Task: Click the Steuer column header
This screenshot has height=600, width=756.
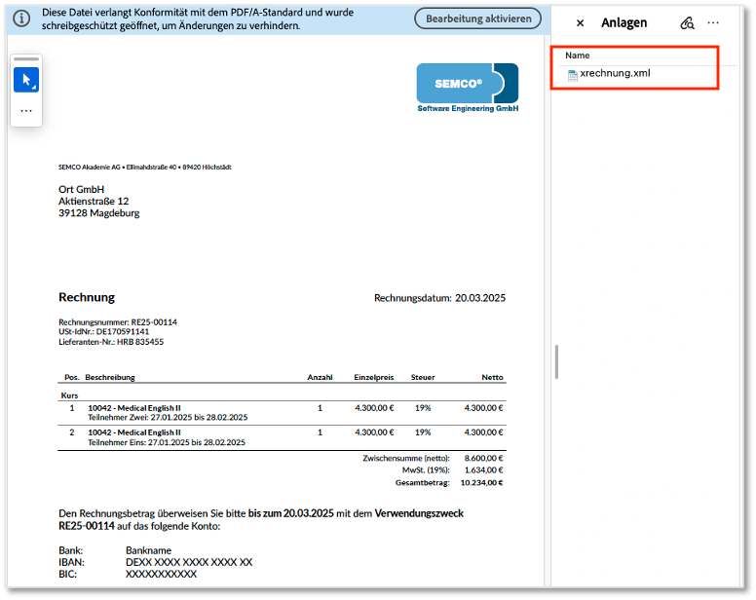Action: [423, 377]
